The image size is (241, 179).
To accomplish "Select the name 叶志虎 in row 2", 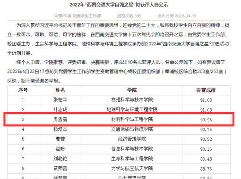I will [60, 109].
